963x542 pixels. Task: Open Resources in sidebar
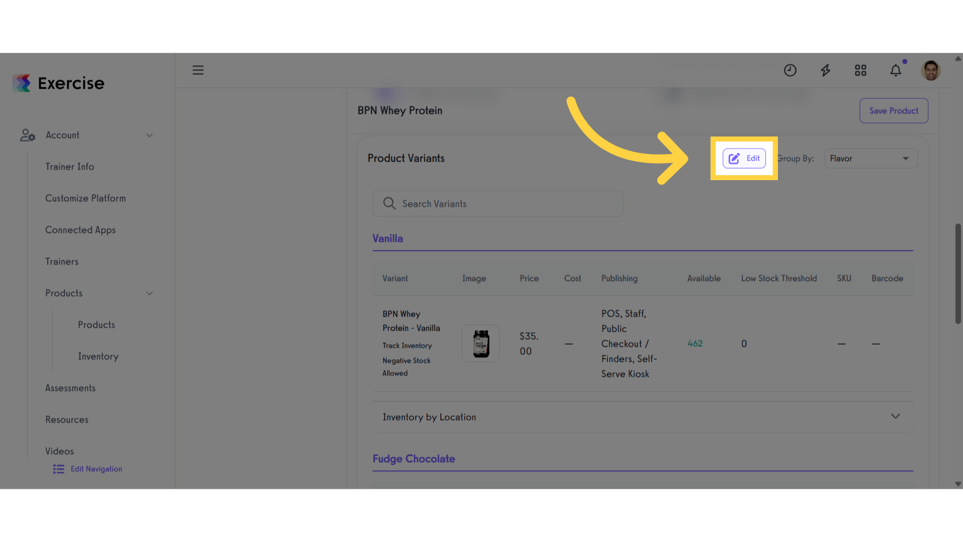click(x=67, y=420)
